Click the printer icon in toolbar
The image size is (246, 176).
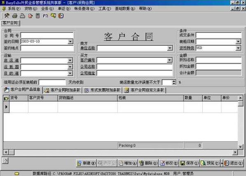15,16
